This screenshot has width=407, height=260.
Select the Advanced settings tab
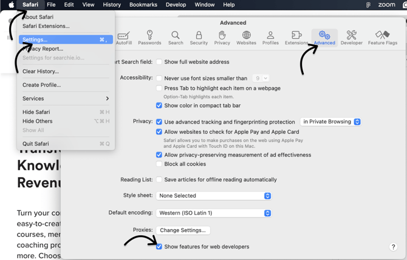(x=324, y=38)
